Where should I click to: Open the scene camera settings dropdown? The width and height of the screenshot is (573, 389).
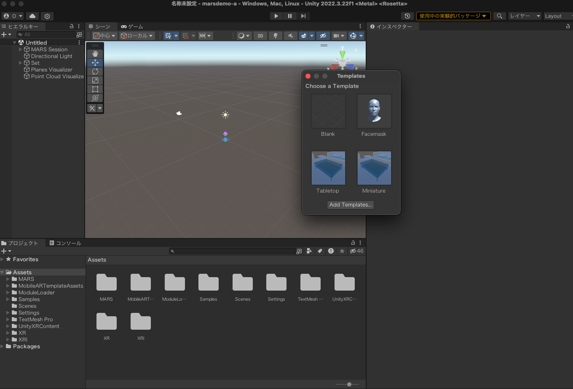339,36
